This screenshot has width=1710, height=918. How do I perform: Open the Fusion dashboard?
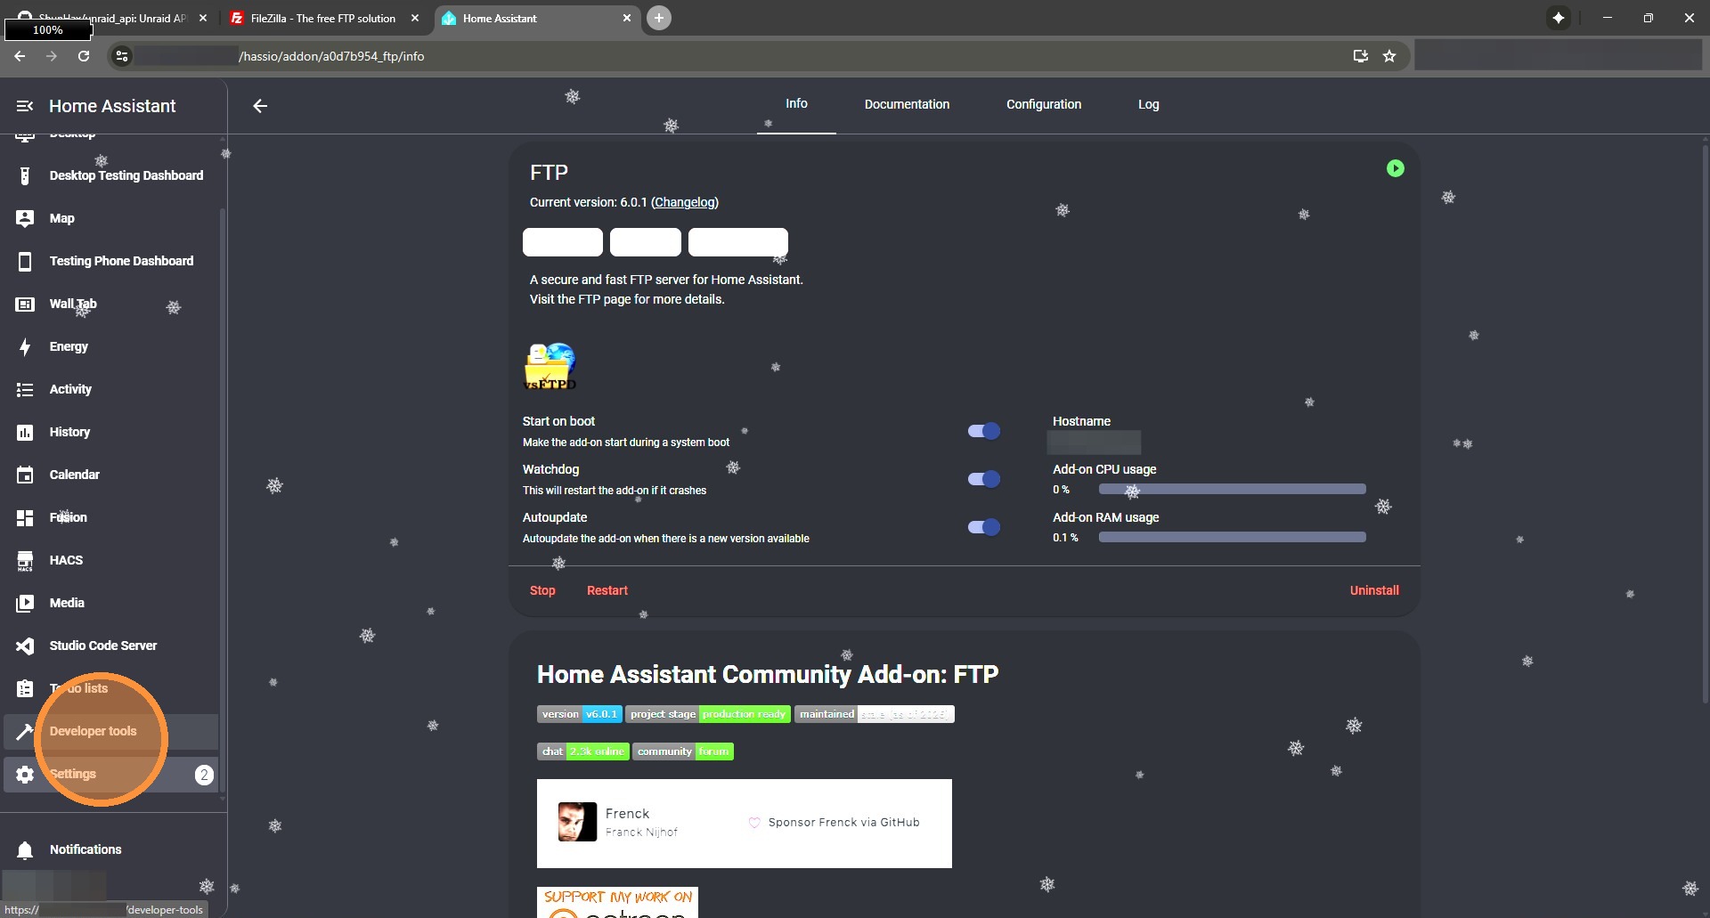click(110, 517)
